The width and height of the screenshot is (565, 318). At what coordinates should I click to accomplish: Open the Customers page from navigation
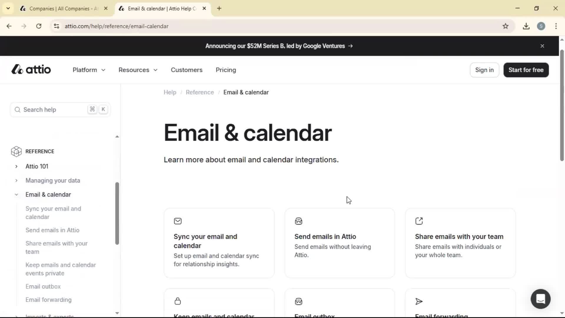coord(187,70)
